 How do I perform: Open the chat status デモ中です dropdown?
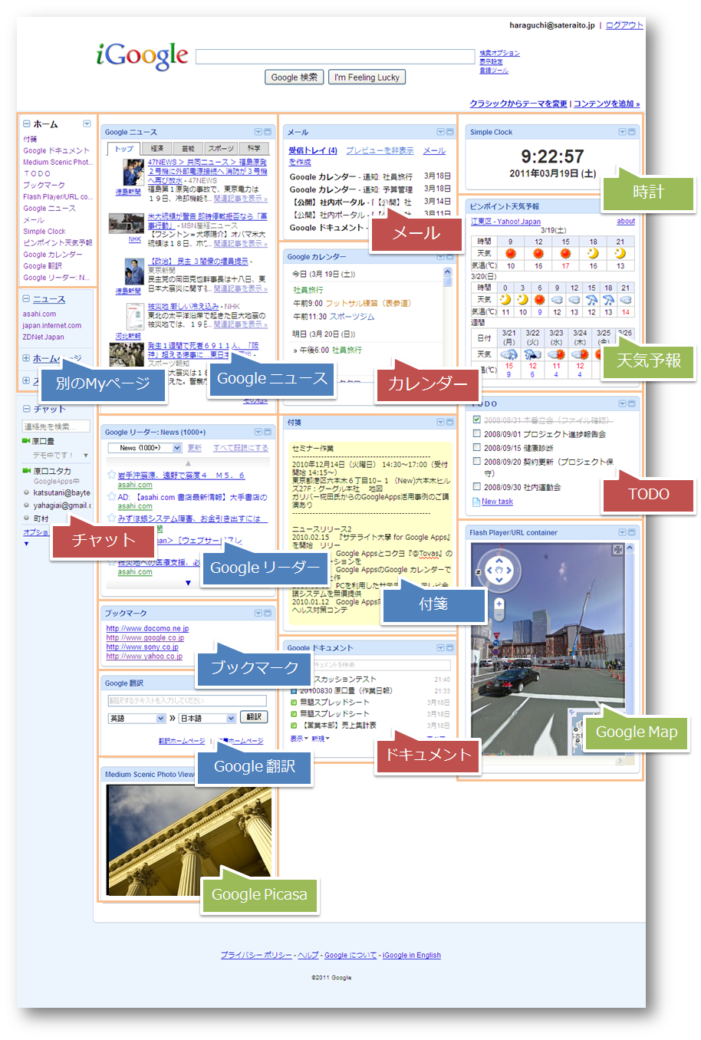[85, 456]
